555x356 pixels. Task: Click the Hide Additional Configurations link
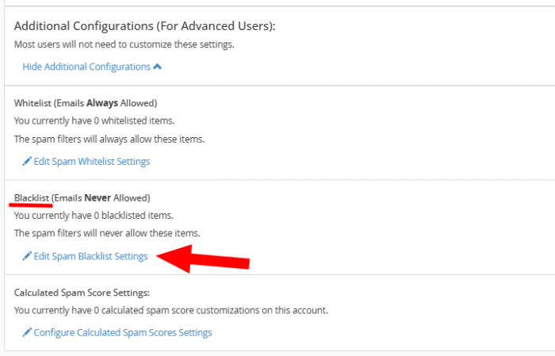86,67
